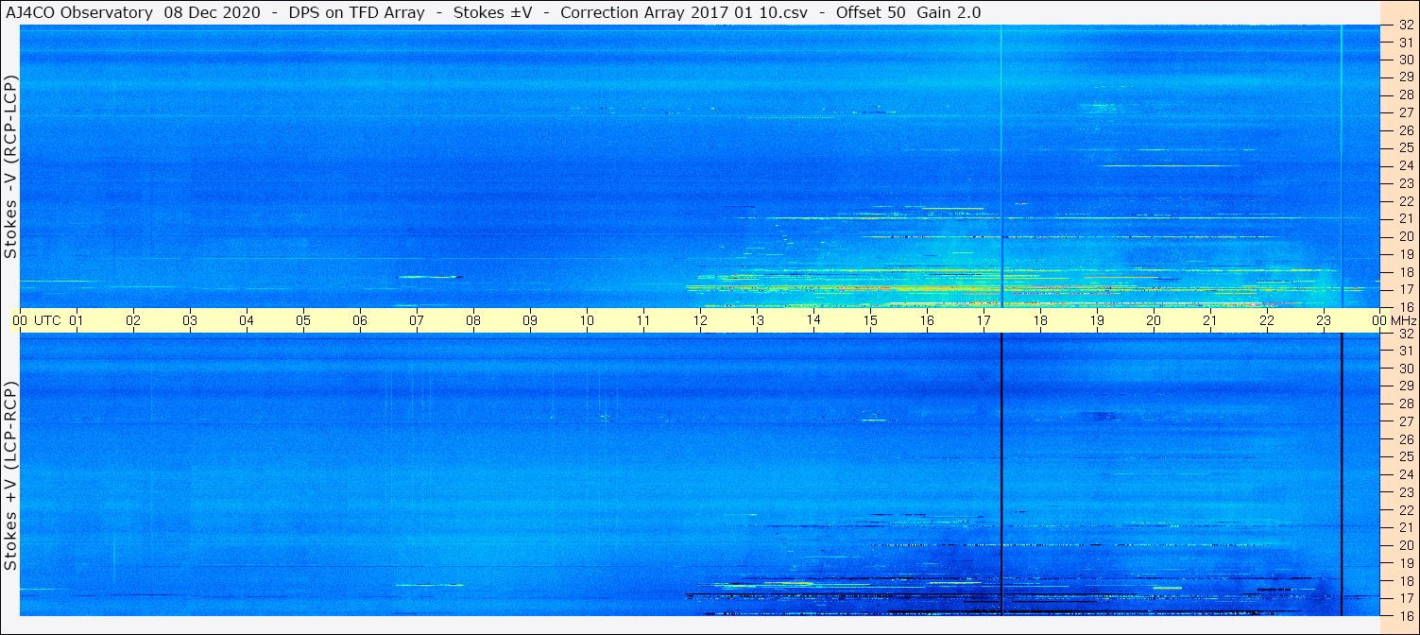
Task: Click cyan vertical line after 17 UTC, upper panel
Action: pyautogui.click(x=1001, y=166)
